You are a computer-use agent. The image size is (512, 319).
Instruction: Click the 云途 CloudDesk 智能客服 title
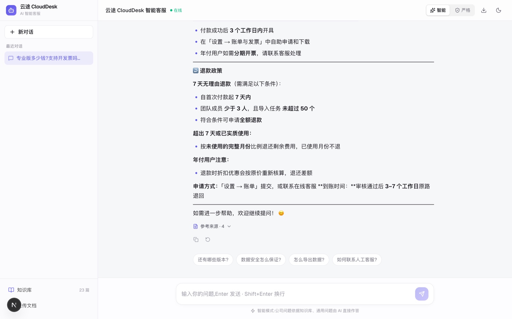point(136,10)
